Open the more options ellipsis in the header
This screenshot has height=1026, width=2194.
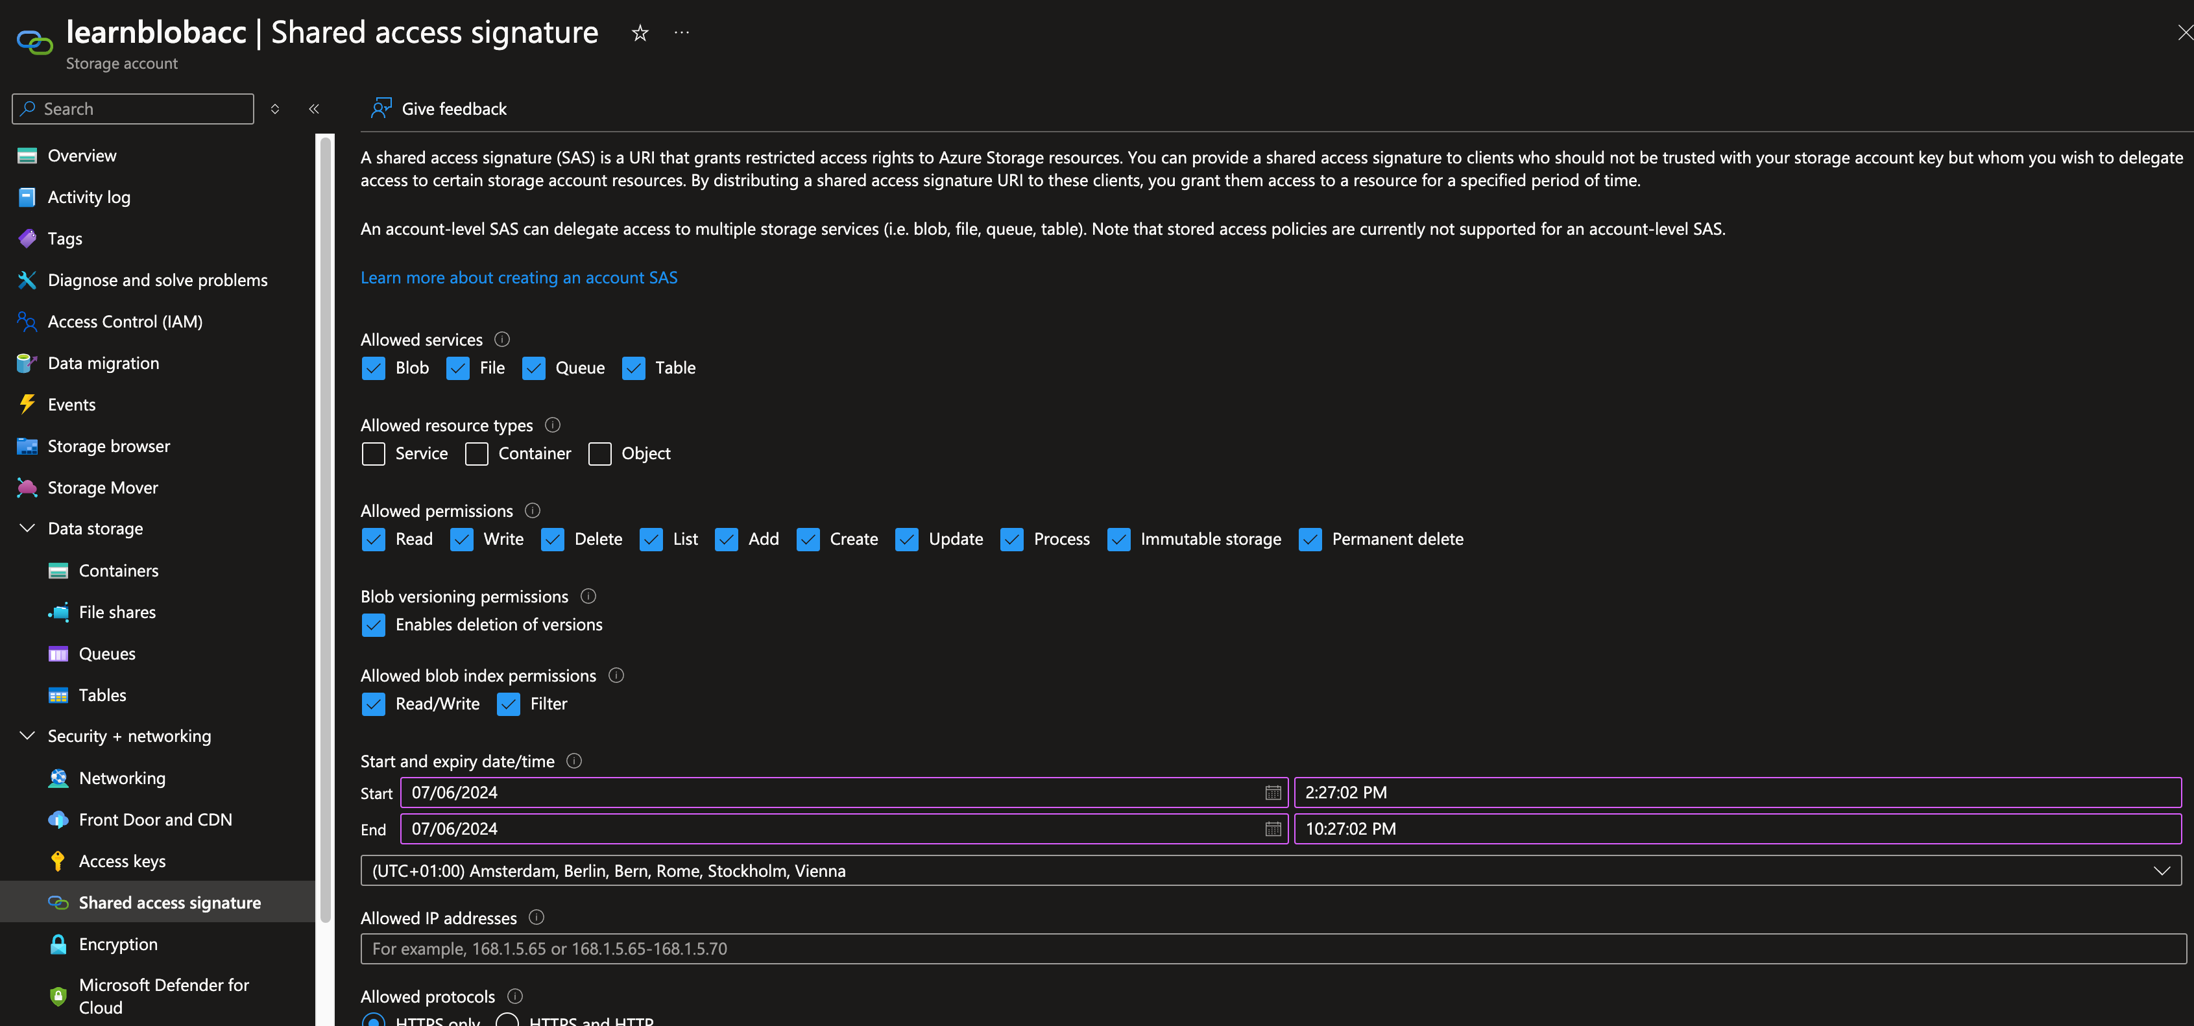681,33
